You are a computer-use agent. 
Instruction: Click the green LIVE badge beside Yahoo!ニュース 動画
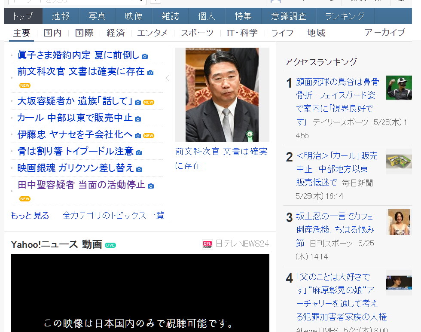(x=110, y=245)
